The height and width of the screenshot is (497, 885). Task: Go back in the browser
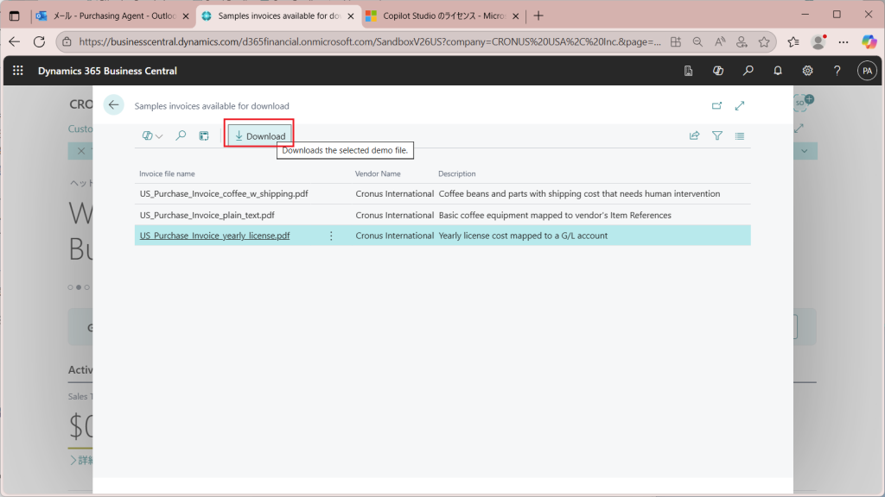14,41
